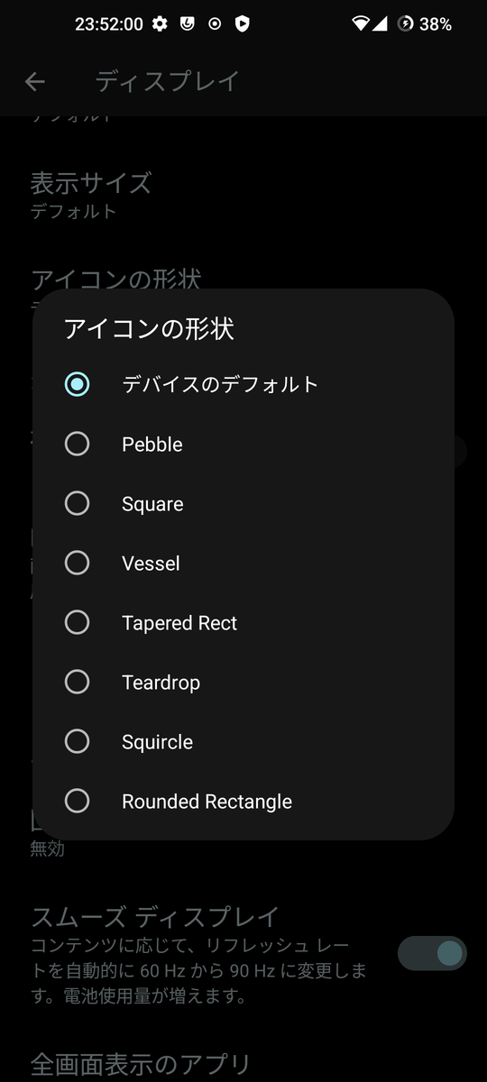Select the Tapered Rect label
Screen dimensions: 487x1082
click(179, 623)
